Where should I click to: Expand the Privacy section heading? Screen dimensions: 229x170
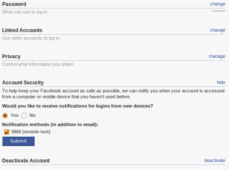click(x=11, y=57)
